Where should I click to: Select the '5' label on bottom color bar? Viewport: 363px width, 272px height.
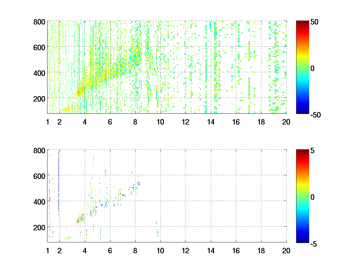point(313,151)
